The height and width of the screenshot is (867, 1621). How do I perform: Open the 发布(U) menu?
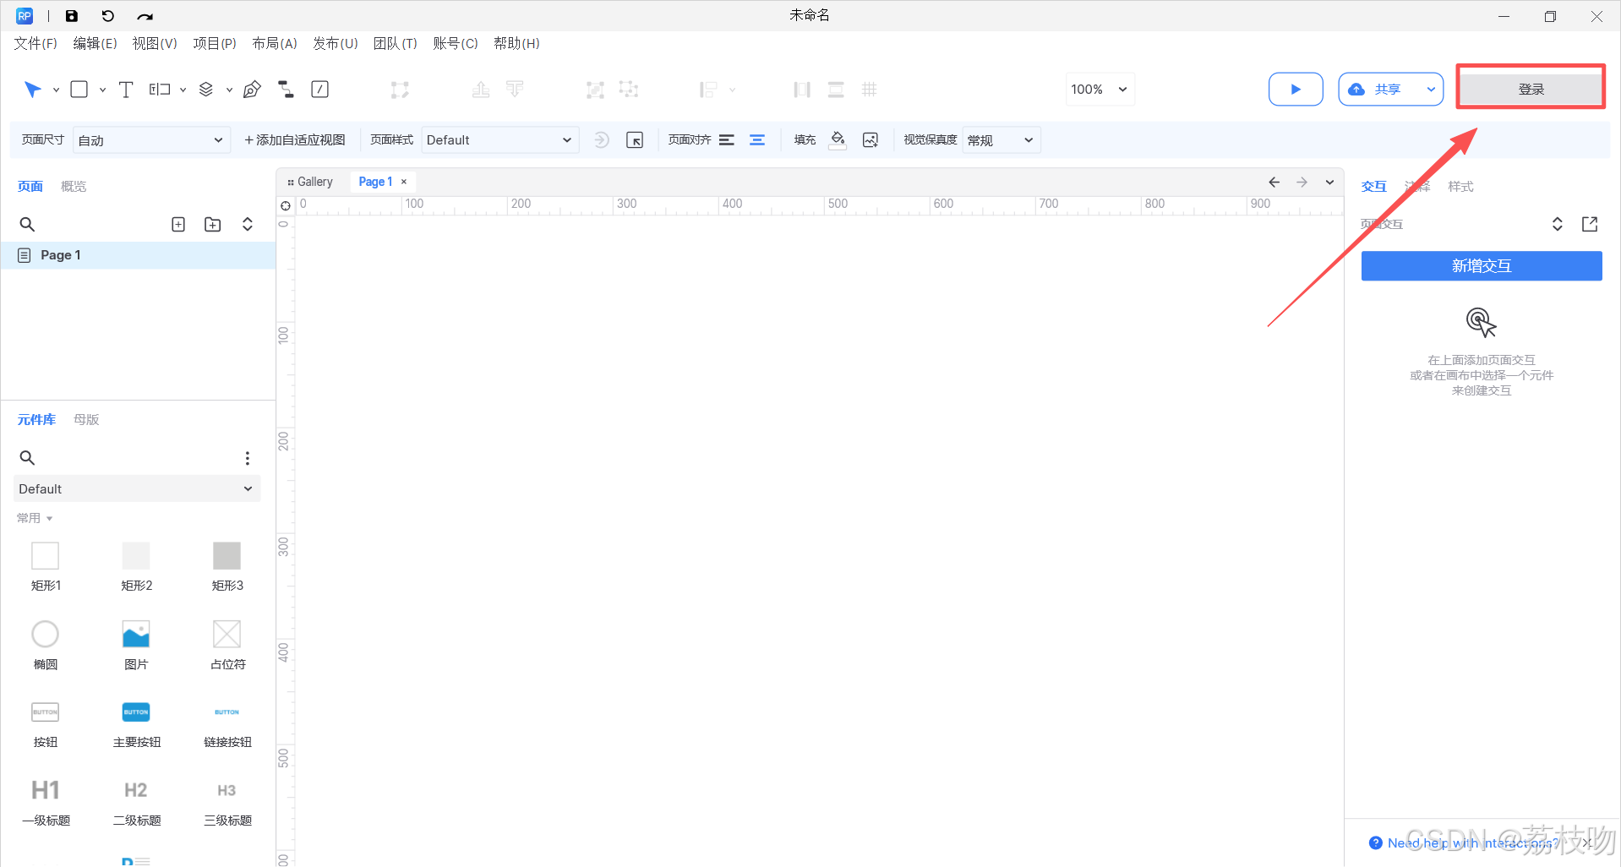pos(335,43)
